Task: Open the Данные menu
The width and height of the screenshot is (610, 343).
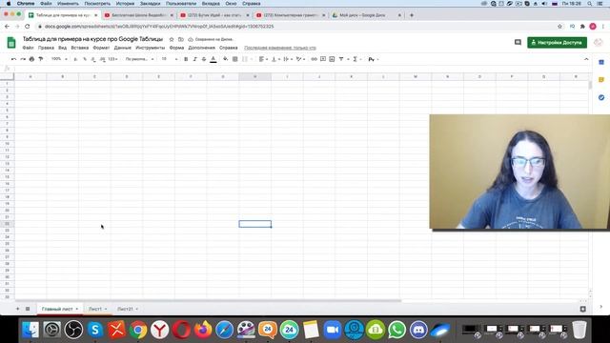Action: click(123, 48)
